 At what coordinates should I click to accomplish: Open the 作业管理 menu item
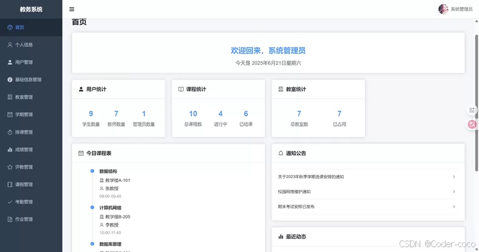coord(31,219)
